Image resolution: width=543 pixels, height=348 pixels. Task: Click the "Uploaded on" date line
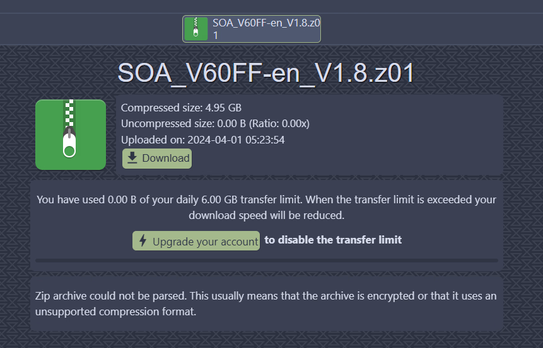202,140
